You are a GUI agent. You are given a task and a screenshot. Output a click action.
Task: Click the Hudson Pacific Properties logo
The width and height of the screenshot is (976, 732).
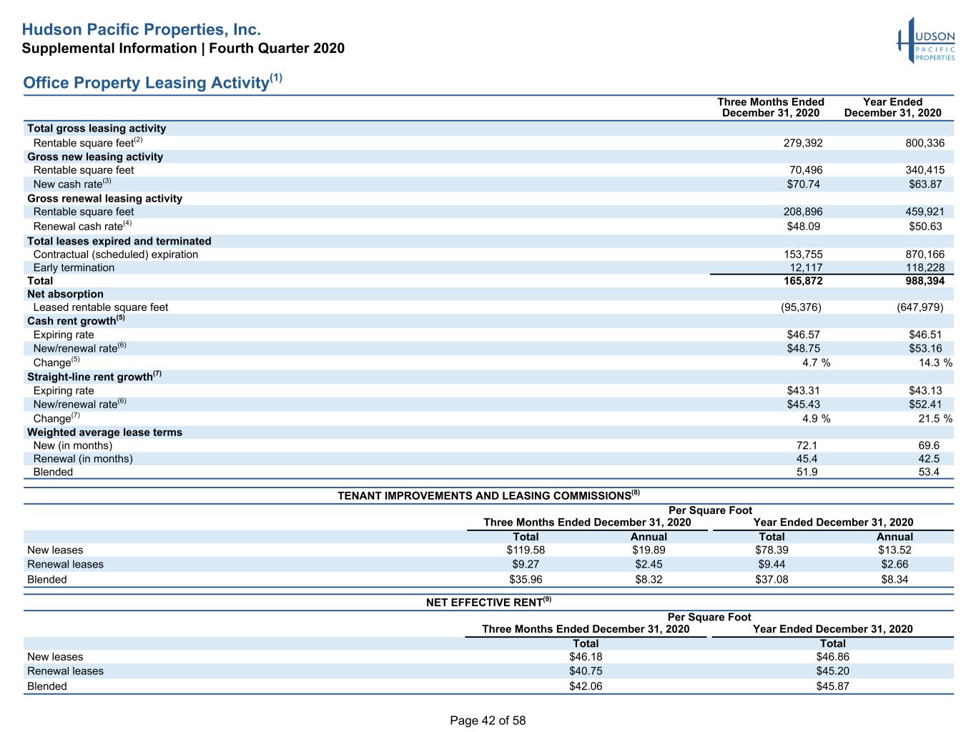pyautogui.click(x=926, y=41)
